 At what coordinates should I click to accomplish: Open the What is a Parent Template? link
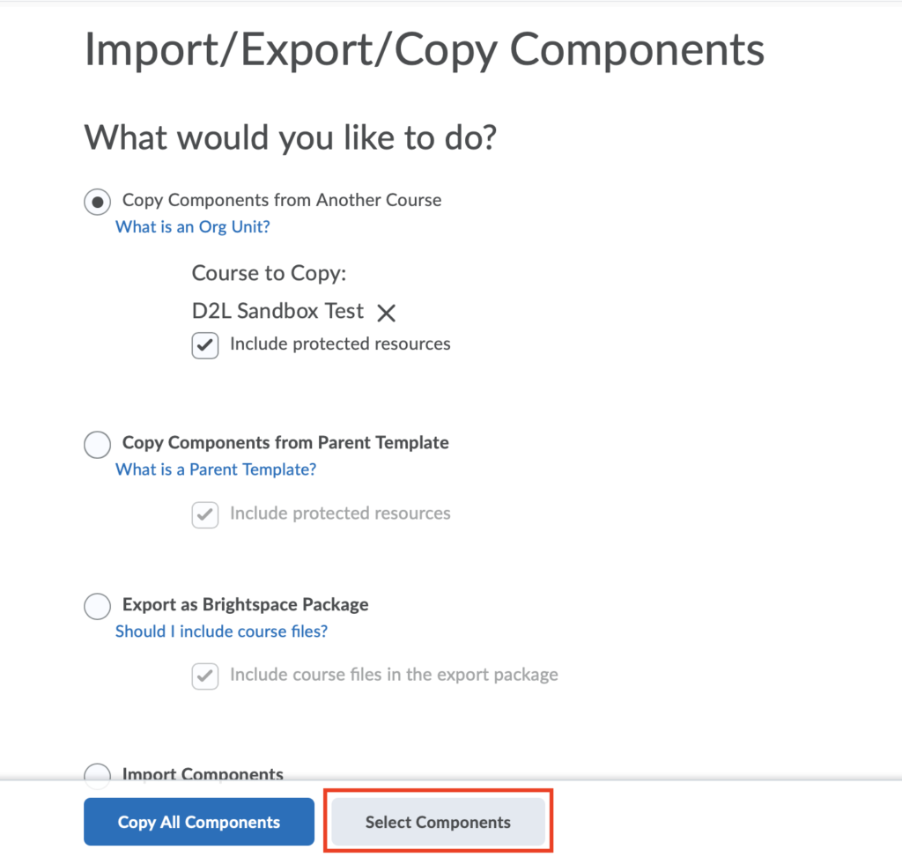click(216, 469)
